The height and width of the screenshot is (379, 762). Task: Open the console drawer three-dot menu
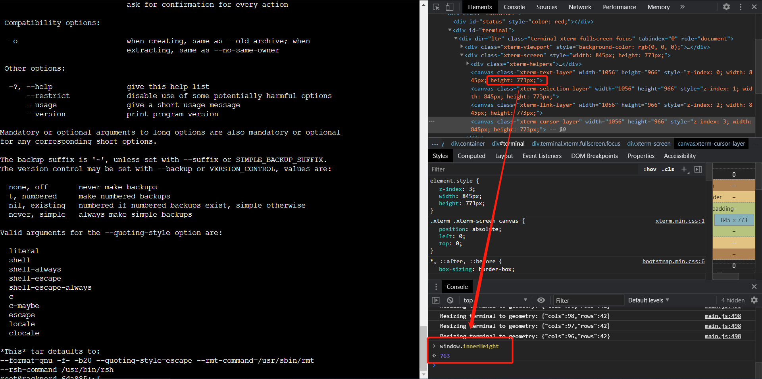(x=436, y=287)
